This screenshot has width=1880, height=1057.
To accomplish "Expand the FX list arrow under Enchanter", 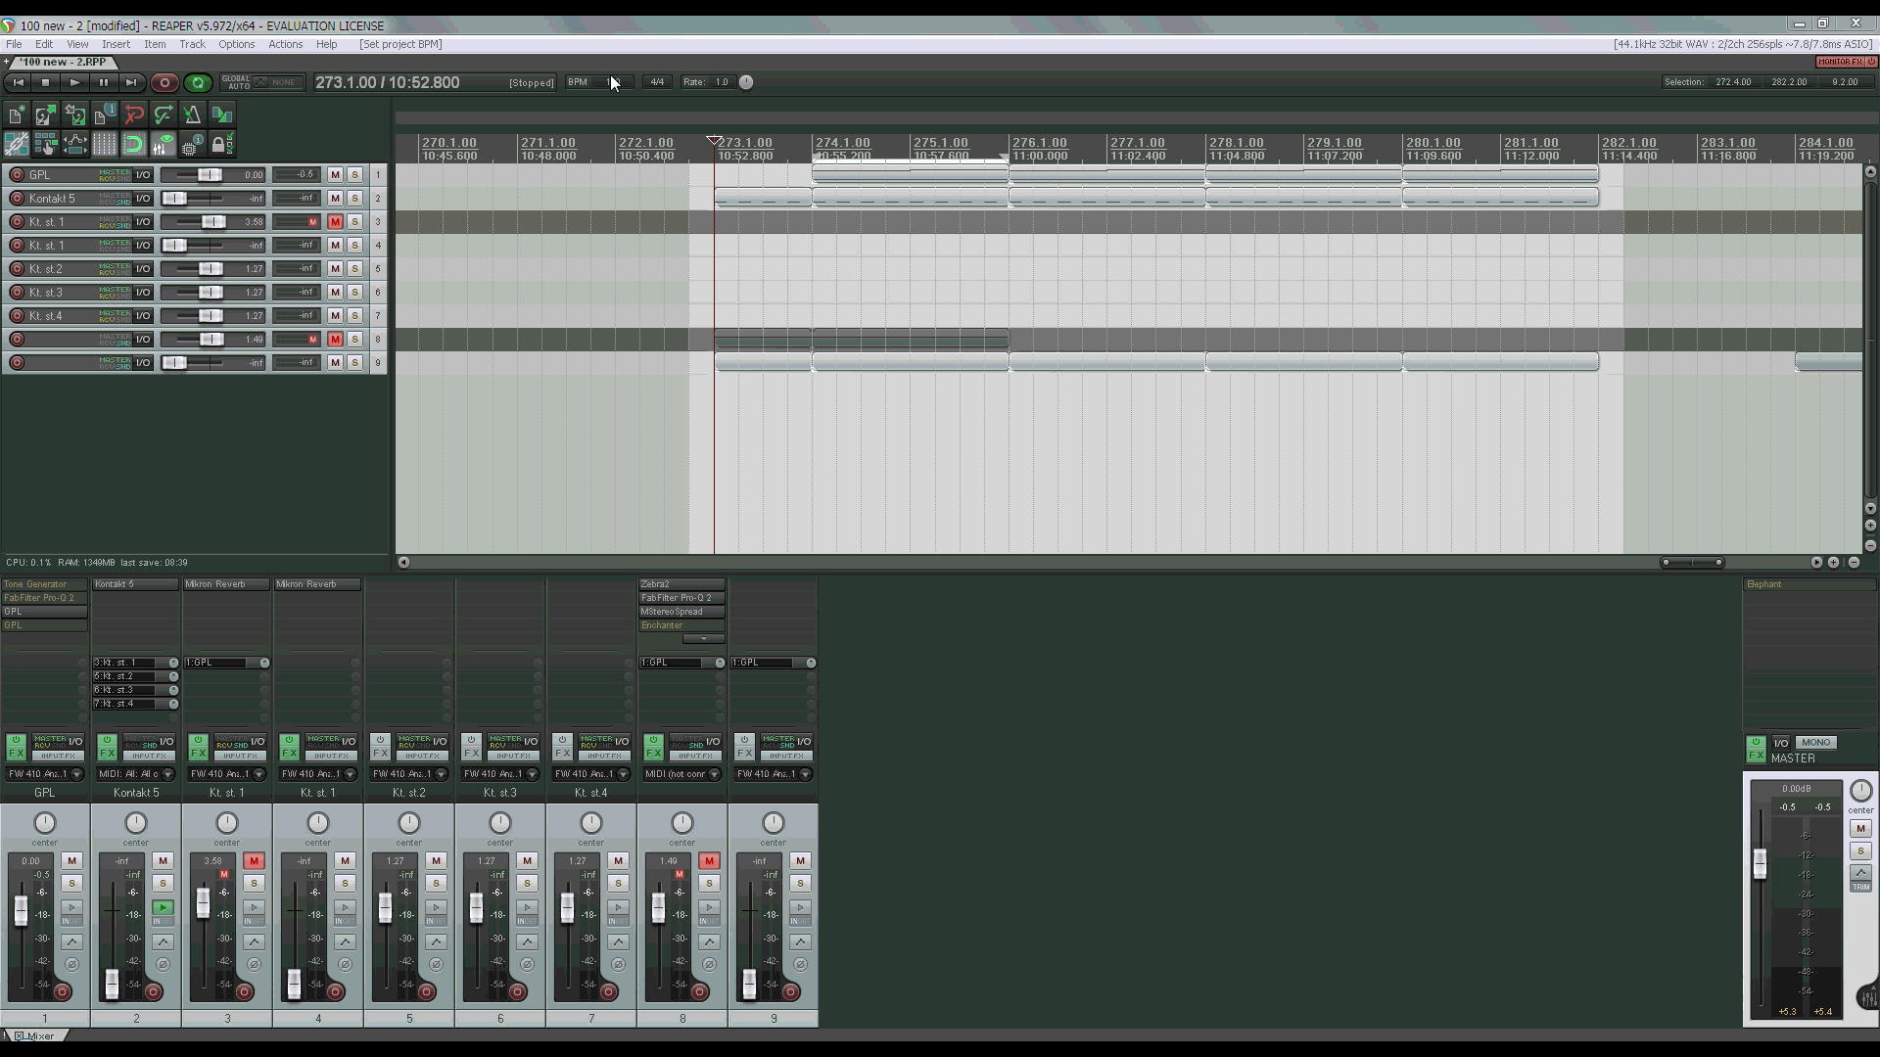I will (703, 639).
